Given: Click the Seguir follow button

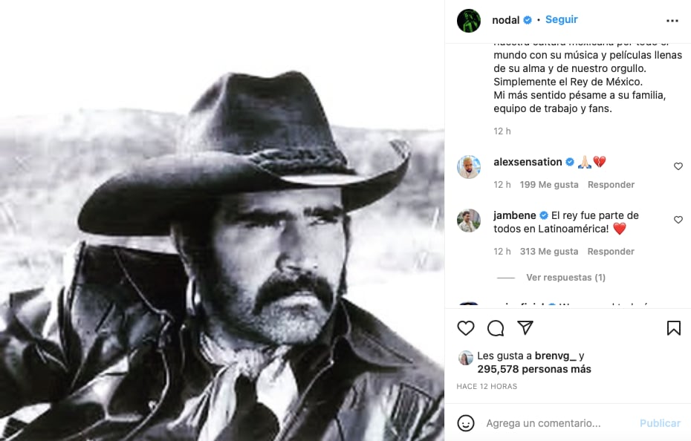Looking at the screenshot, I should [561, 20].
